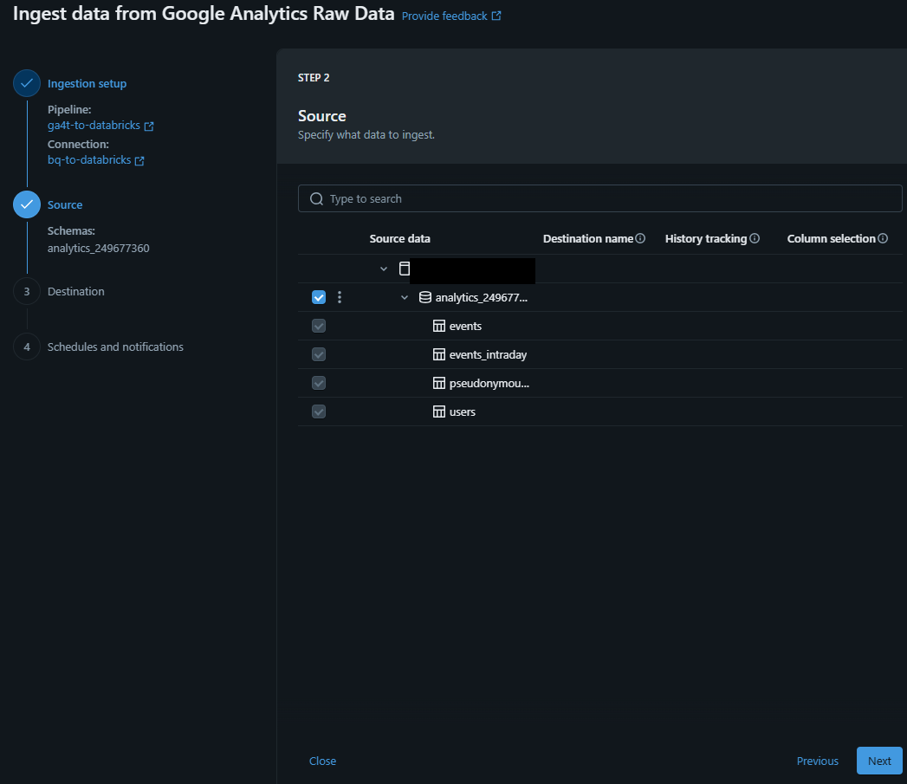Click the step 3 Destination circle
This screenshot has height=784, width=907.
(27, 292)
